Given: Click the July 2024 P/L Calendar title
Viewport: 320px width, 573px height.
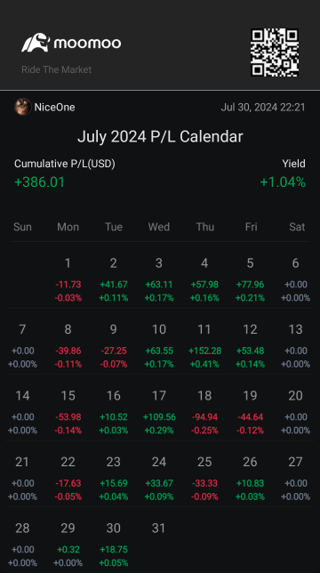Looking at the screenshot, I should [x=160, y=137].
